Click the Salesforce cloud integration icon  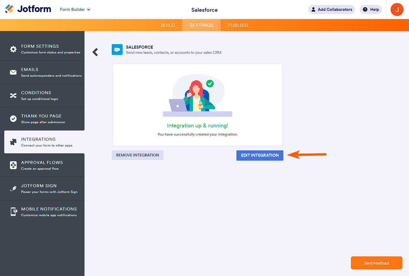click(x=117, y=50)
